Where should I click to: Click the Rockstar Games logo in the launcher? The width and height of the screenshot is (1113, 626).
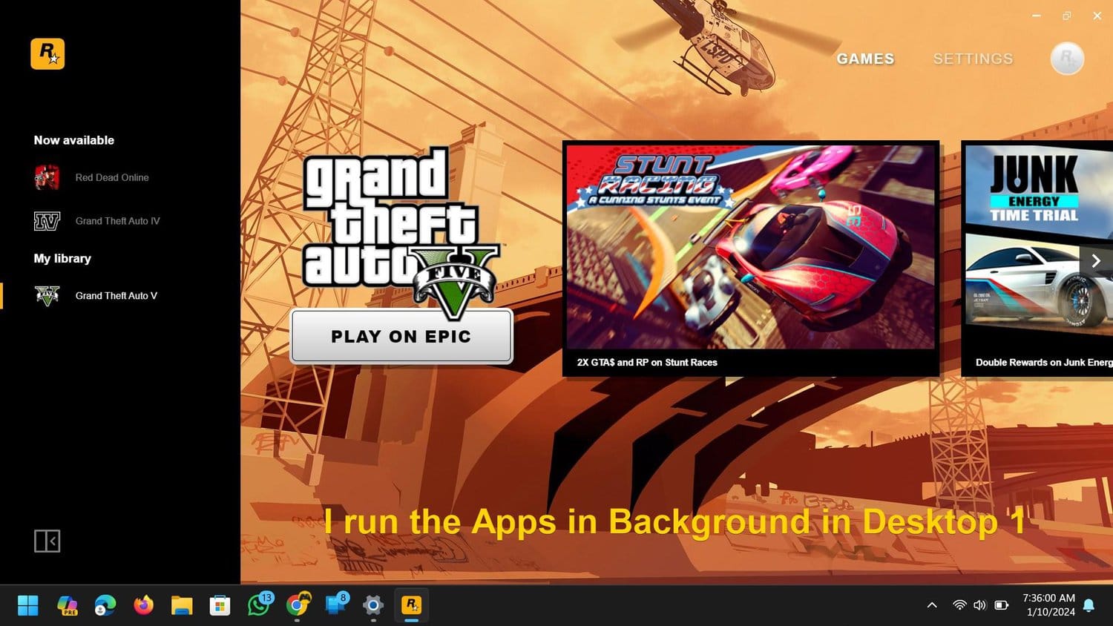click(x=47, y=53)
